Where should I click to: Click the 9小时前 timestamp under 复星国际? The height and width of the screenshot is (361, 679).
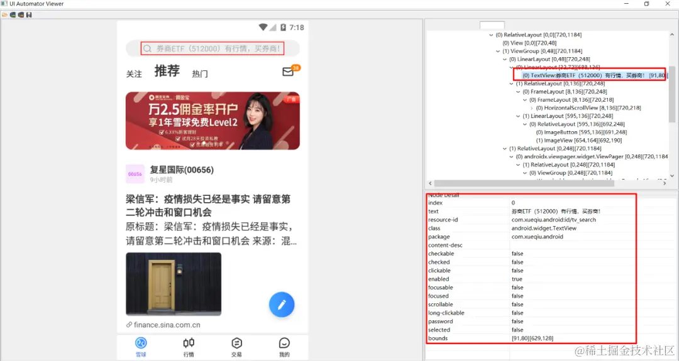161,180
